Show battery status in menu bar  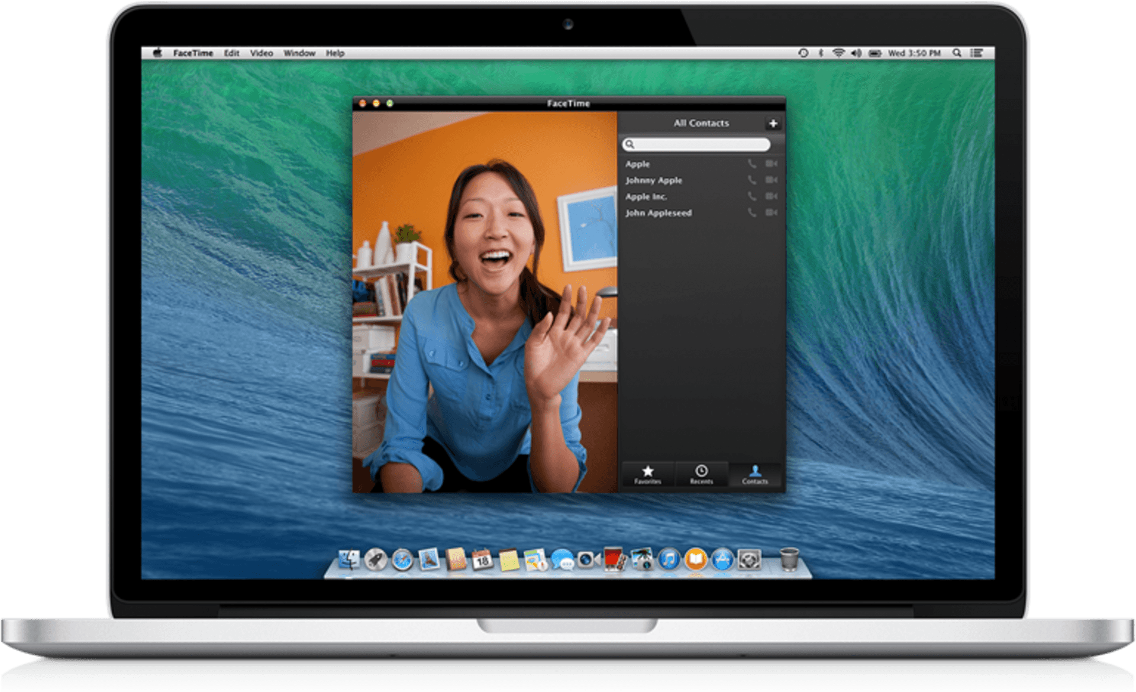875,53
